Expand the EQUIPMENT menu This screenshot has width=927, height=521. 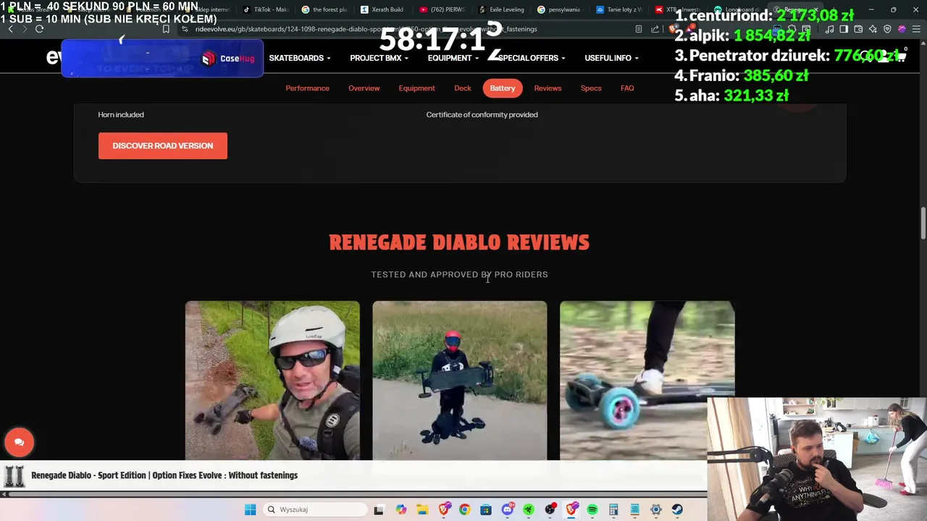(453, 58)
